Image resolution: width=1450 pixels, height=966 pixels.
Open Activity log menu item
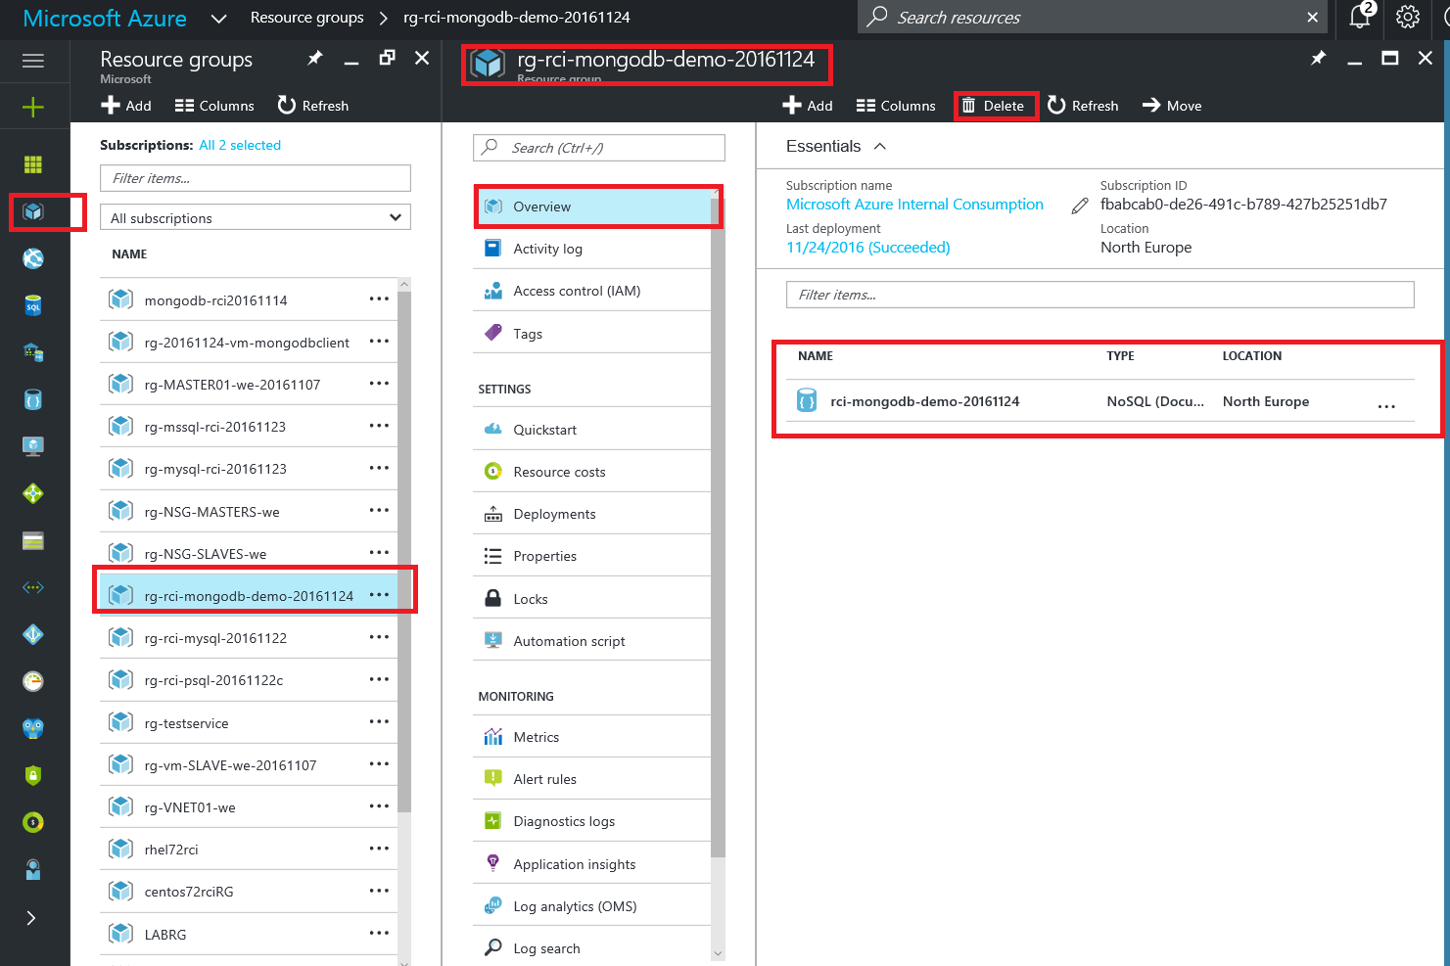592,249
